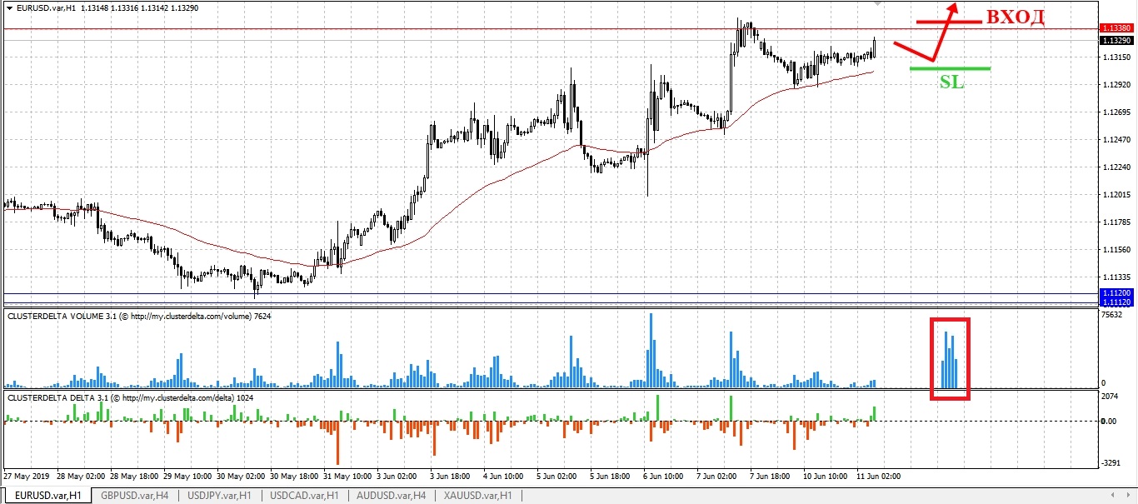1138x504 pixels.
Task: Click the small arrow before the EURUSD.var,H1 title
Action: coord(8,7)
